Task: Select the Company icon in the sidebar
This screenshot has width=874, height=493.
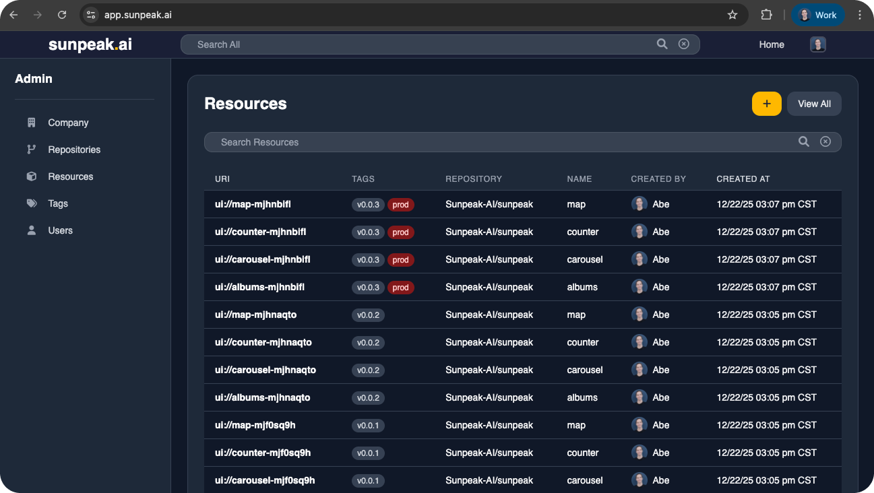Action: [x=31, y=123]
